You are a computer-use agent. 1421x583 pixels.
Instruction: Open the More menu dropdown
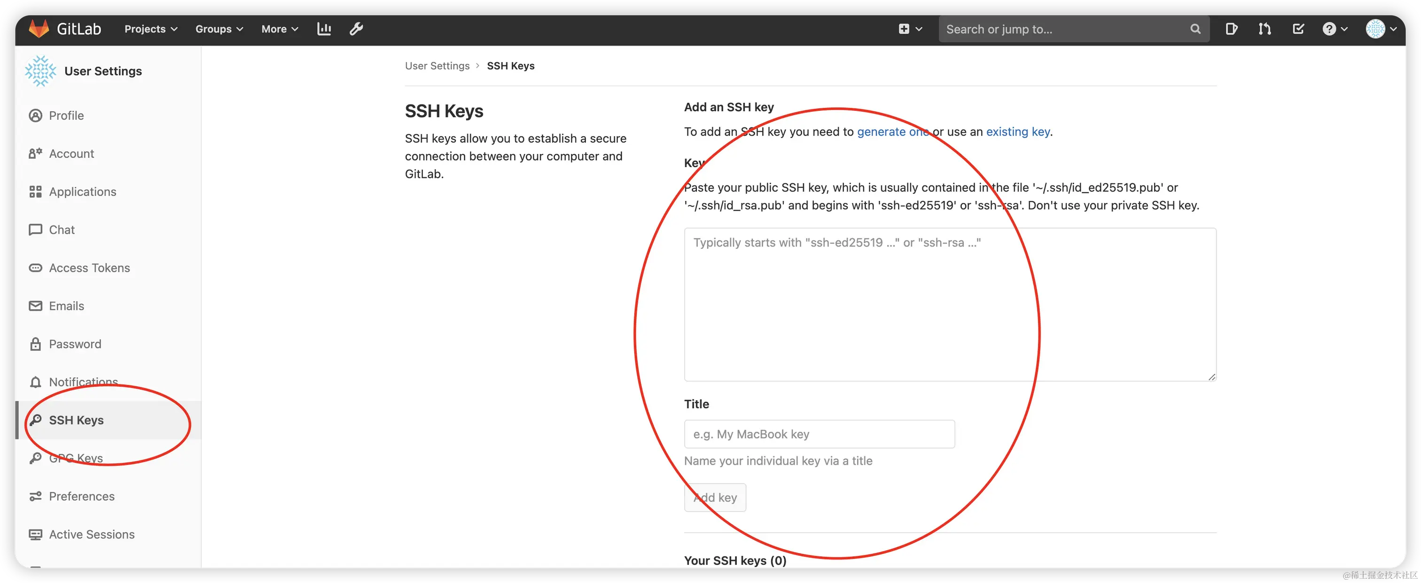280,29
